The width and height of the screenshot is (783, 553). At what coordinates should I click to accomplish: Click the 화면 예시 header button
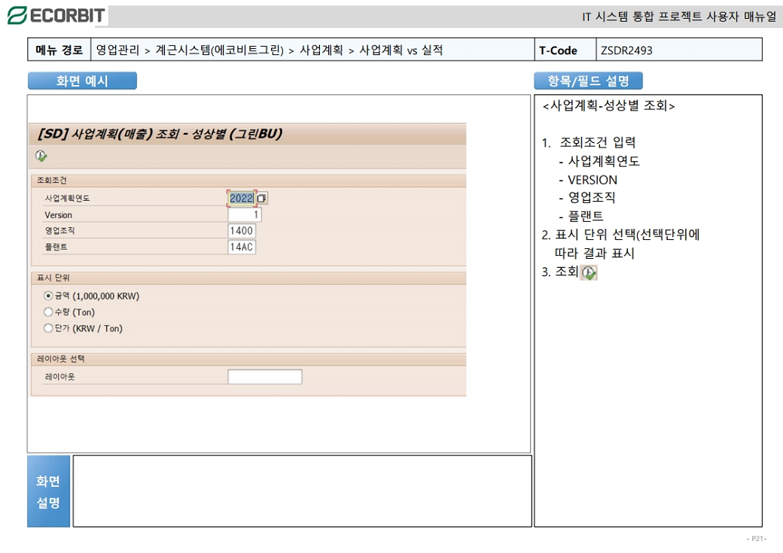(82, 81)
